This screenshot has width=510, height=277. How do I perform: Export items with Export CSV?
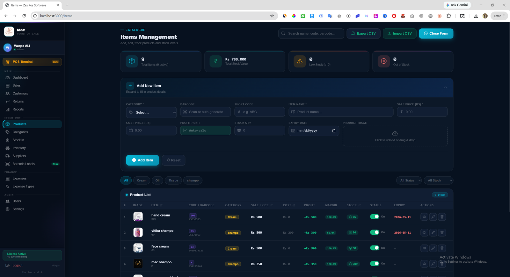tap(363, 33)
